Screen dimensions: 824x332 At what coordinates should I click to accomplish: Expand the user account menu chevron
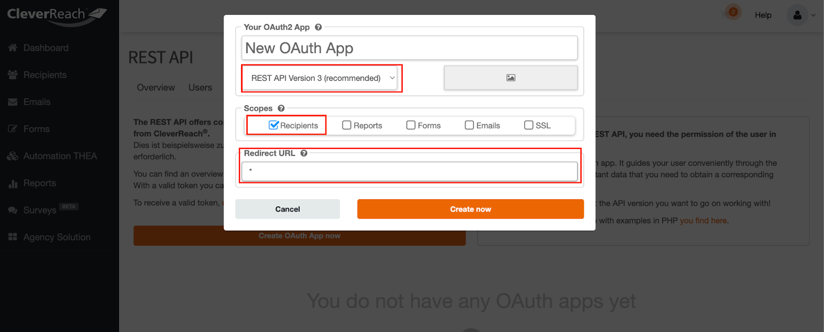point(813,15)
